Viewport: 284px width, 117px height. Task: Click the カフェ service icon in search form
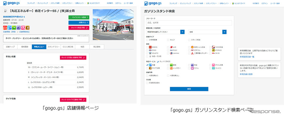pyautogui.click(x=192, y=68)
